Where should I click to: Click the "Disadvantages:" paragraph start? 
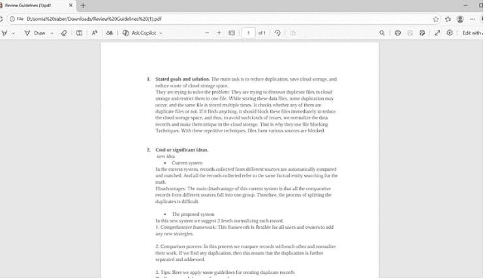(x=170, y=188)
